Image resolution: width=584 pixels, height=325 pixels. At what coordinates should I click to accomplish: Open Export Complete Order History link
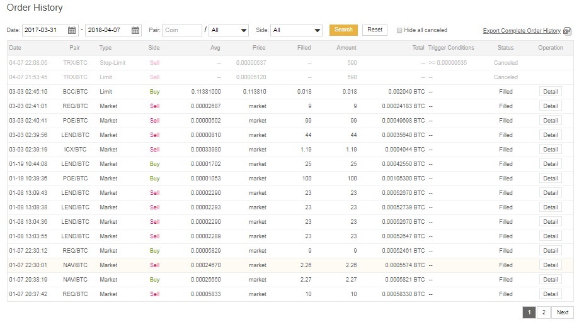[x=522, y=31]
